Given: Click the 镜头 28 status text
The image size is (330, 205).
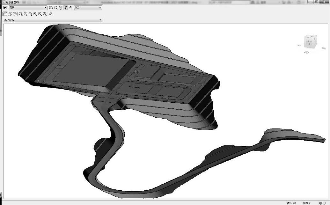Looking at the screenshot, I should click(291, 203).
